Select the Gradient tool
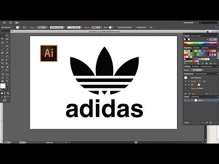This screenshot has height=164, width=219. [7, 67]
